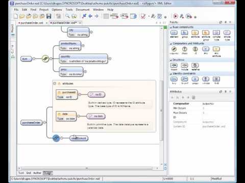Collapse the Directives section
Image resolution: width=245 pixels, height=183 pixels.
tap(171, 60)
